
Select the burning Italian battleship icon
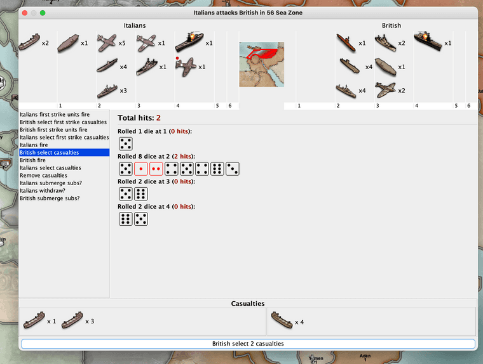pos(189,42)
